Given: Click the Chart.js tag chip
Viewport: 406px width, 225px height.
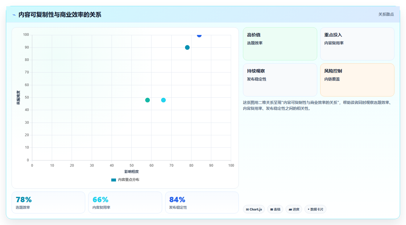Looking at the screenshot, I should point(254,209).
